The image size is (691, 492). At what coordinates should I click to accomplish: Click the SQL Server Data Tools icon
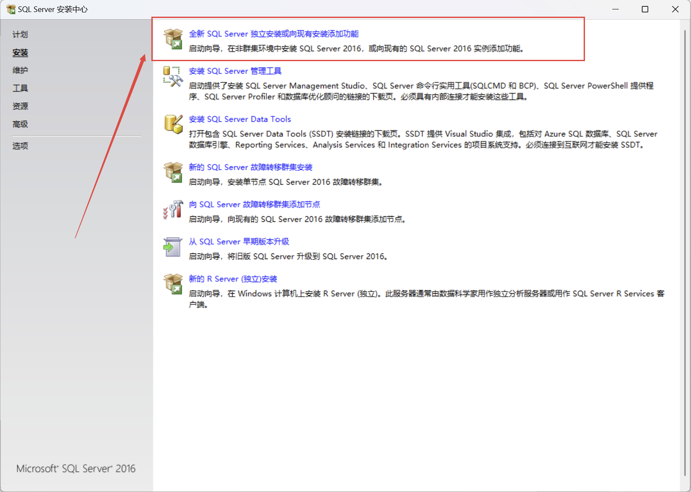(173, 124)
